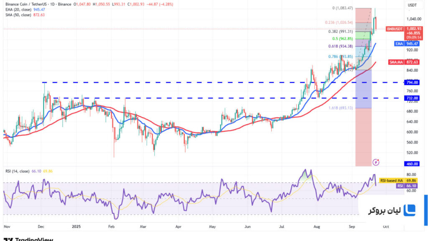Click the Oct label on the time axis
This screenshot has width=428, height=241.
tap(386, 226)
